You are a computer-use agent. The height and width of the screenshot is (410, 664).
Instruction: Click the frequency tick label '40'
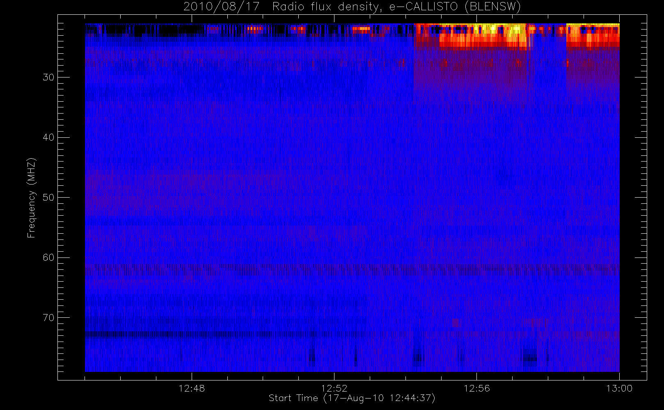click(48, 137)
